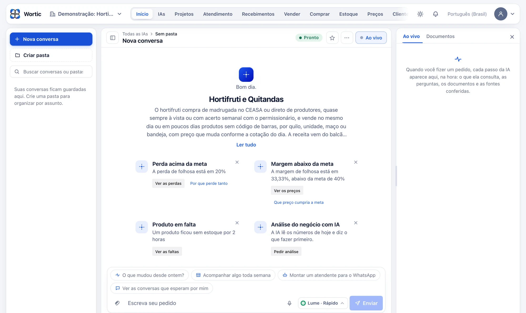This screenshot has height=313, width=526.
Task: Click the attach file paperclip icon
Action: 117,303
